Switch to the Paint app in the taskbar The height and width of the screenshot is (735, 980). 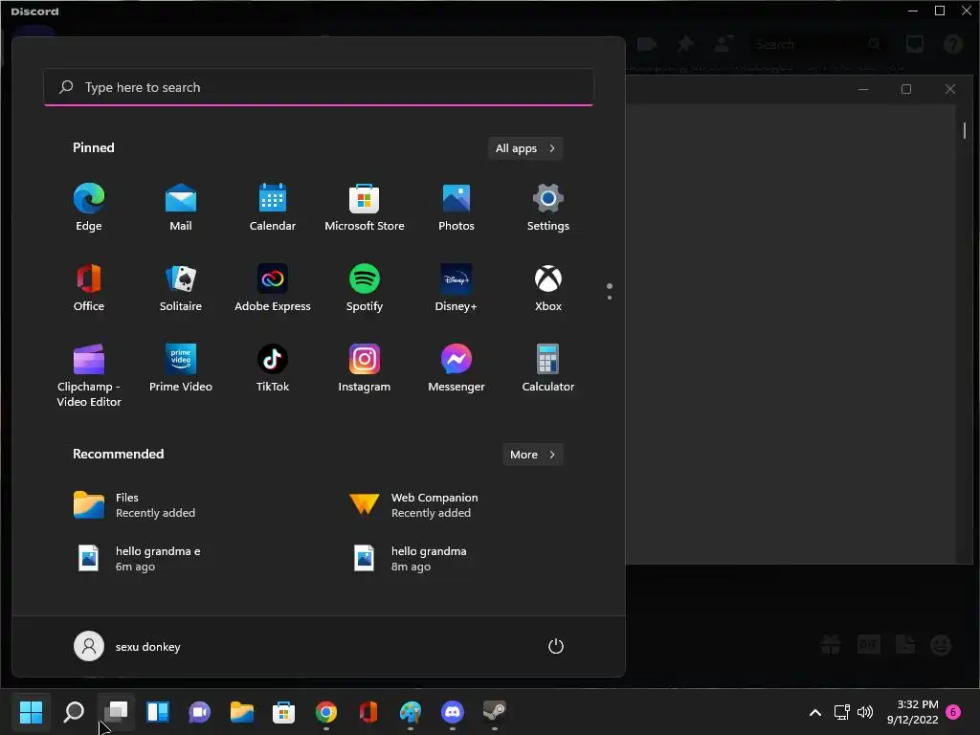(x=411, y=711)
